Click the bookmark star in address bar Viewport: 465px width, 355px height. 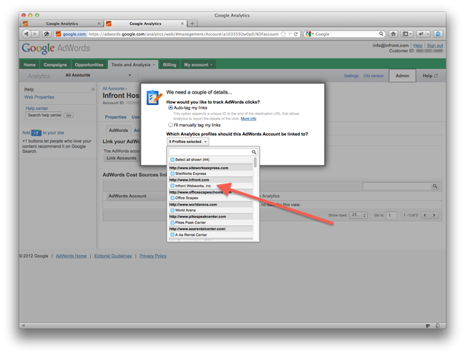click(x=283, y=34)
